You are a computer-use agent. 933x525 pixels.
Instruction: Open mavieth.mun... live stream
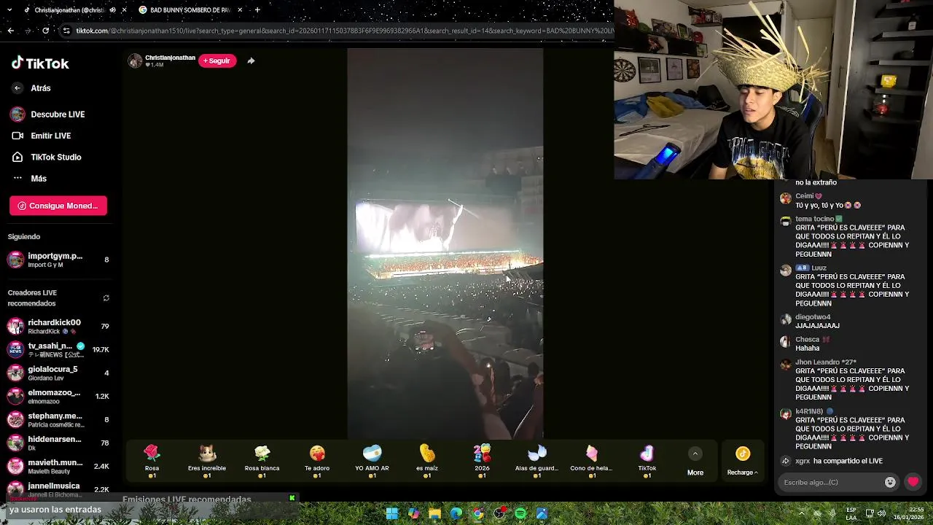coord(58,466)
